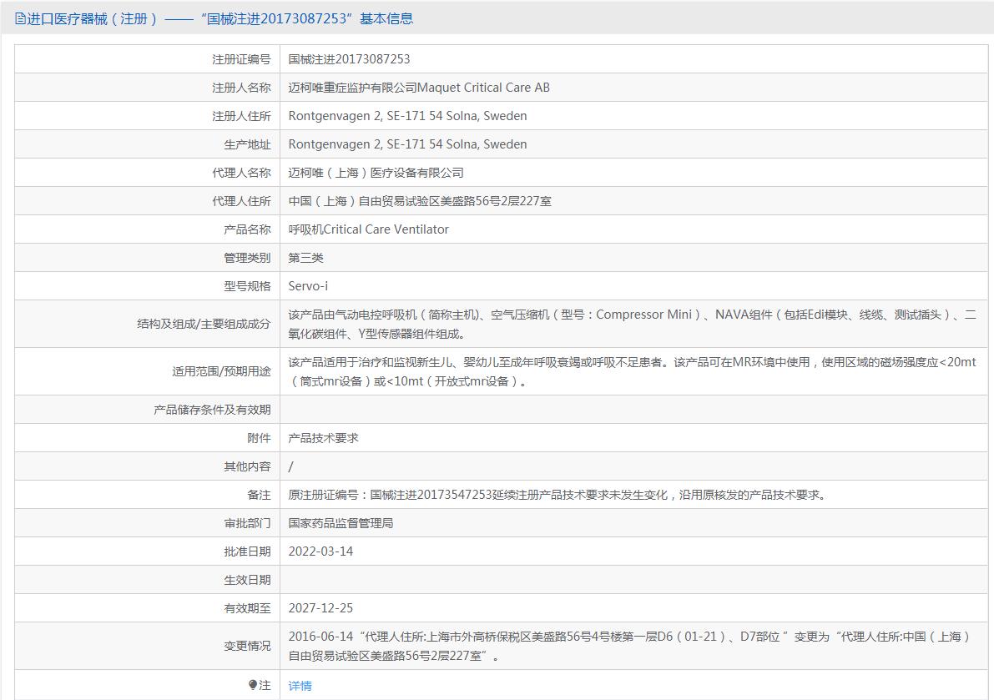
Task: Click the Servo-i model value
Action: tap(308, 285)
